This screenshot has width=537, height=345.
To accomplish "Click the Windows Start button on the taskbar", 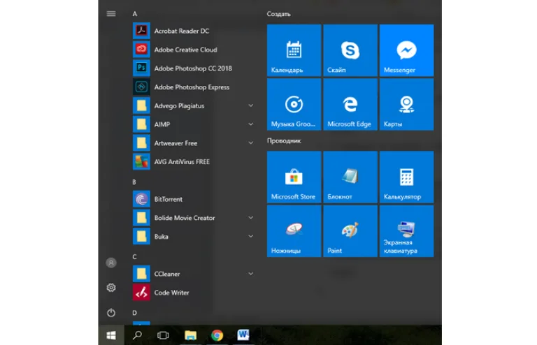I will pyautogui.click(x=111, y=335).
